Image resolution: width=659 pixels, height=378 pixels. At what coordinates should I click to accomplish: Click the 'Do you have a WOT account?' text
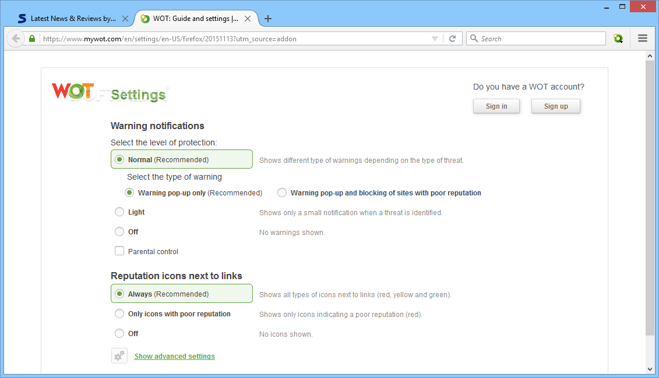pyautogui.click(x=528, y=87)
